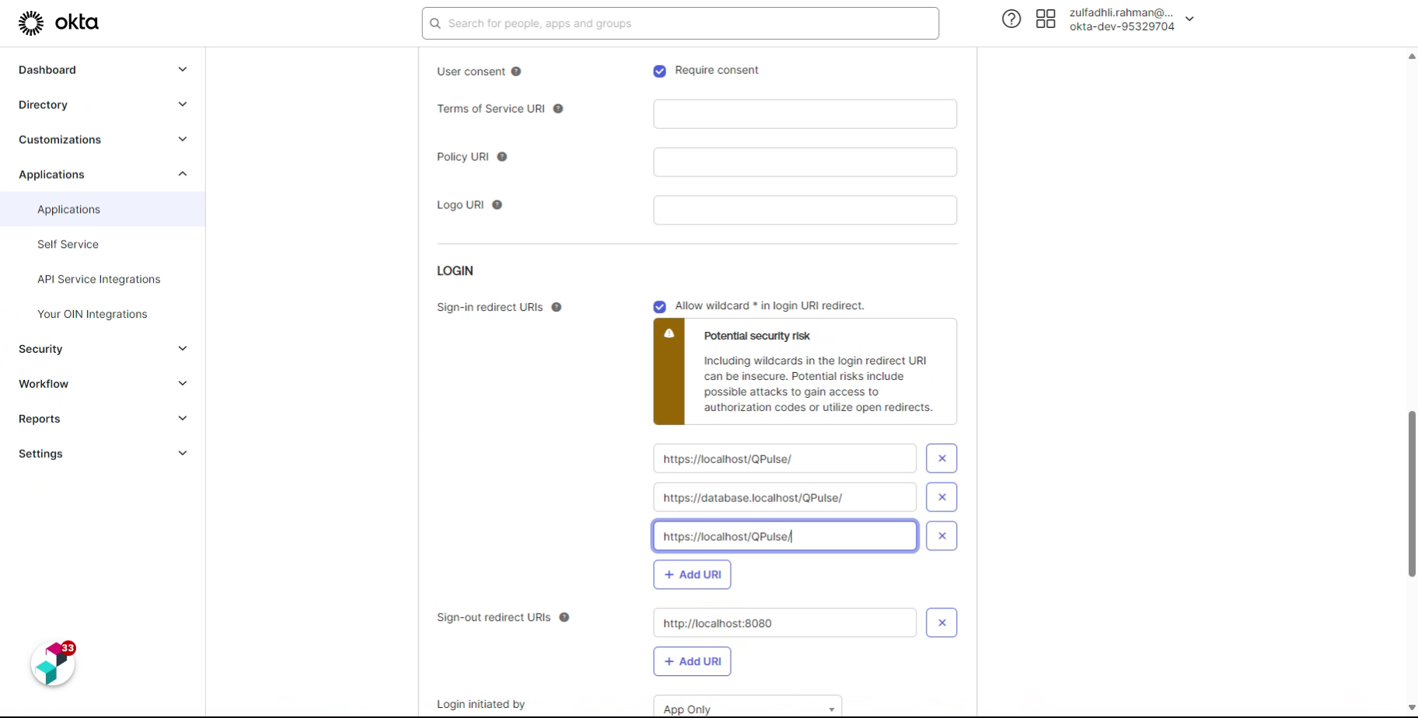Expand the Customizations menu
This screenshot has width=1418, height=718.
click(103, 140)
